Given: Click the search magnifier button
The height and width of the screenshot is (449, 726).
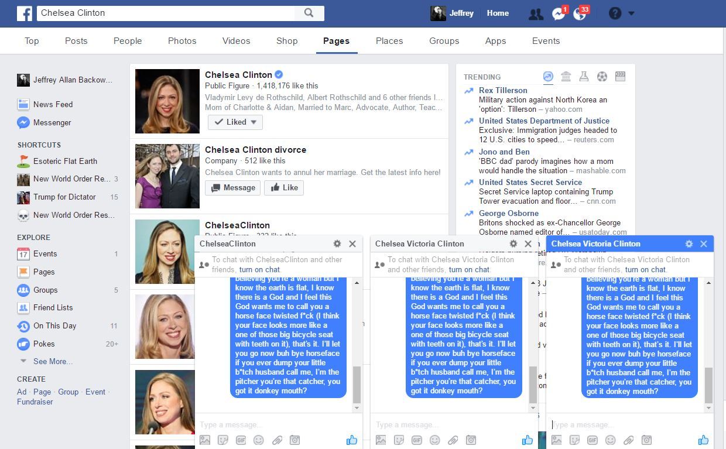Looking at the screenshot, I should [309, 13].
